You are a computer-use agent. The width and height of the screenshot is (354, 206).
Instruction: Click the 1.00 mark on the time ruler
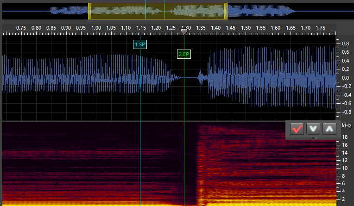tap(96, 28)
